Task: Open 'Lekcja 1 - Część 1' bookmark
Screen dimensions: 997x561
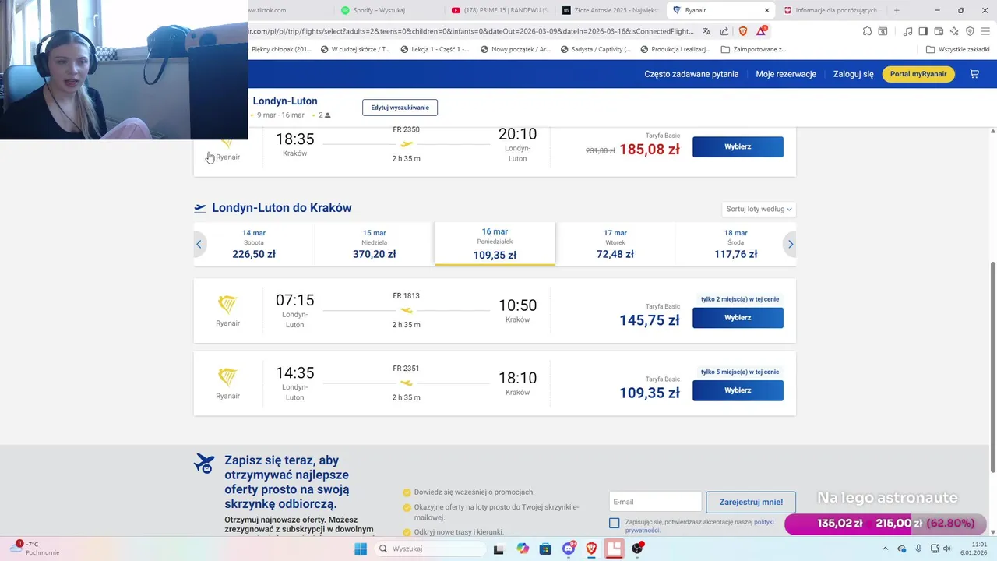Action: click(435, 49)
